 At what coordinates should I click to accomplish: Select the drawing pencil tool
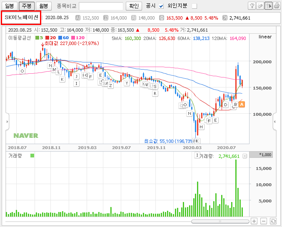260,6
